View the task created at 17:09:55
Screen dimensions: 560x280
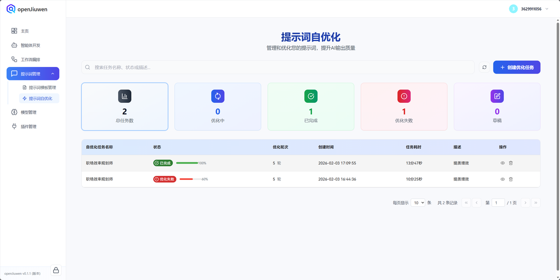503,163
